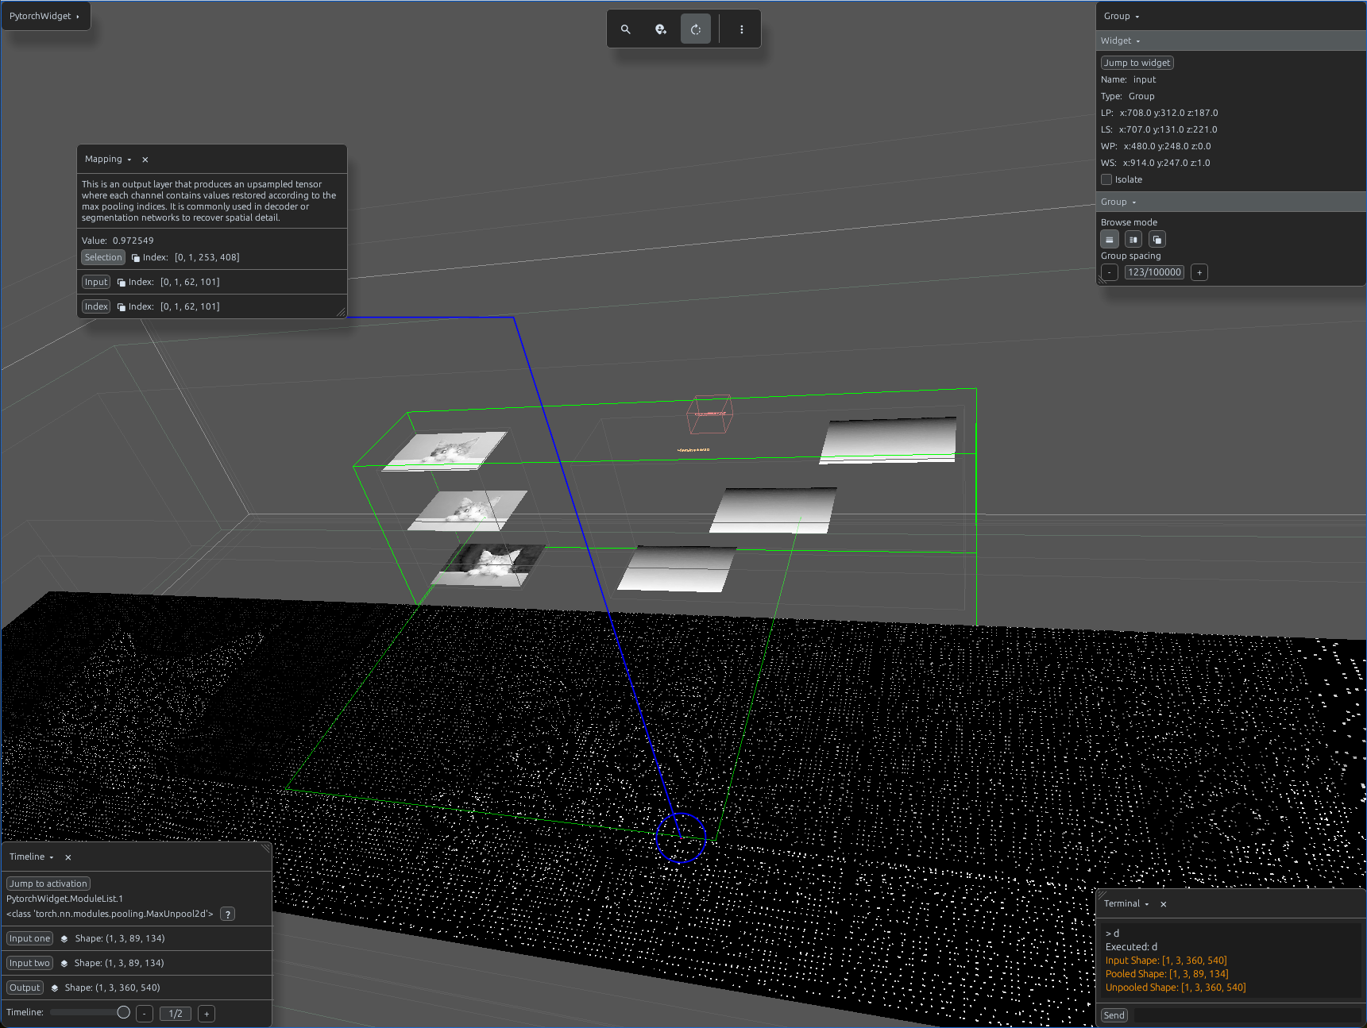Click Jump to activation button
Viewport: 1367px width, 1028px height.
pyautogui.click(x=48, y=884)
